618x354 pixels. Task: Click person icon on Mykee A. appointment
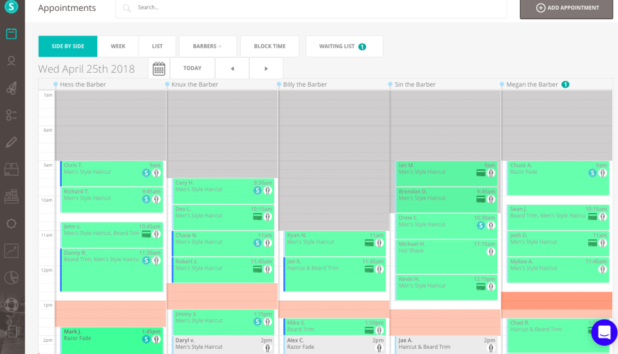click(x=603, y=269)
